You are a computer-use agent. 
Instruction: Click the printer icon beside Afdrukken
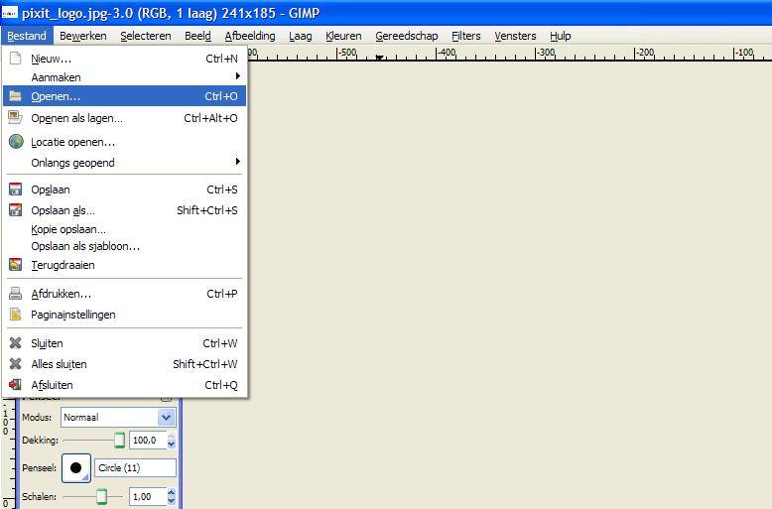click(x=15, y=294)
